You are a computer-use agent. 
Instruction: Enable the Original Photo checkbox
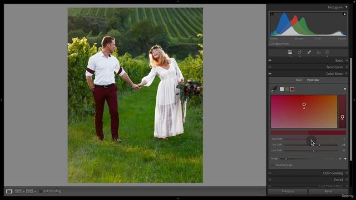[x=271, y=44]
